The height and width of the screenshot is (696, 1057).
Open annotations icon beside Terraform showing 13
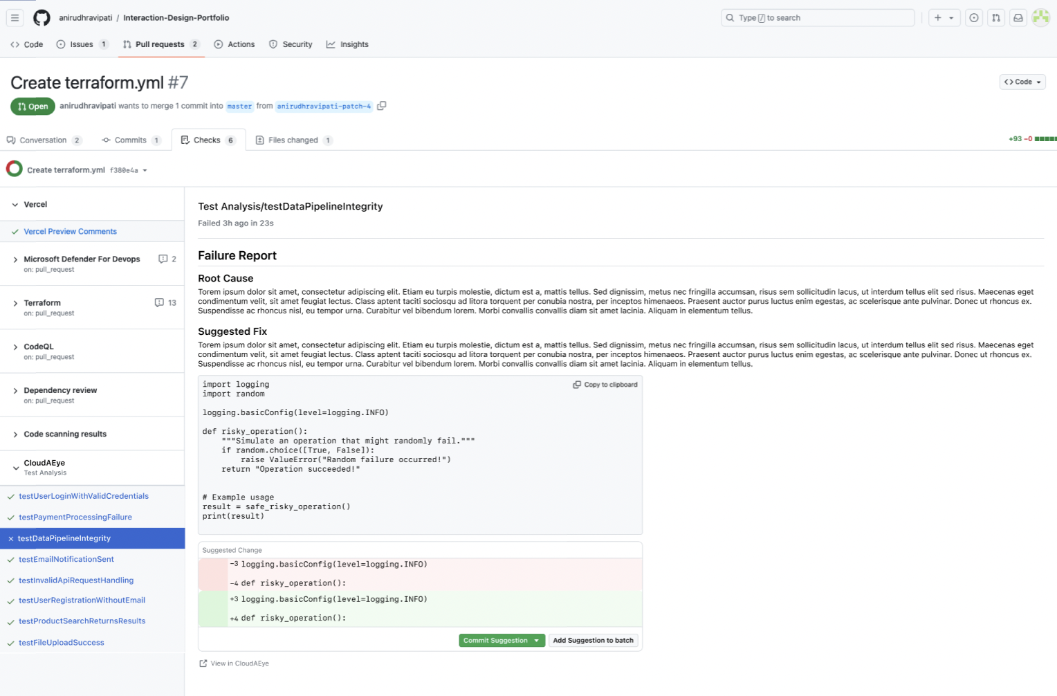tap(160, 302)
